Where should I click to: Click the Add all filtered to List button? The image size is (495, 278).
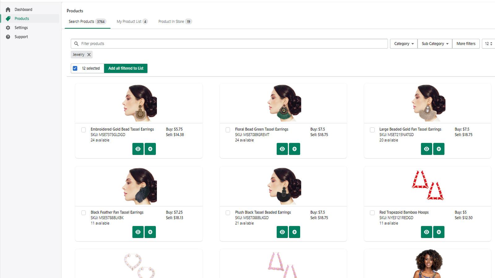[x=126, y=68]
